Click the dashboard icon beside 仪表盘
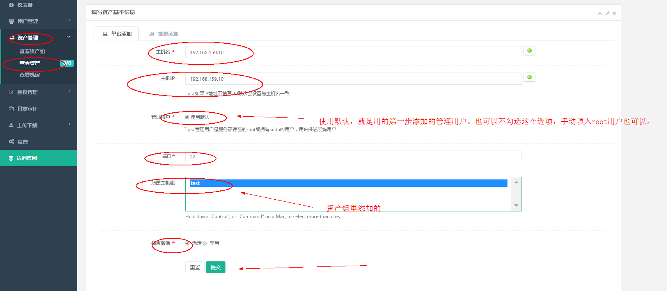Image resolution: width=667 pixels, height=291 pixels. 11,5
